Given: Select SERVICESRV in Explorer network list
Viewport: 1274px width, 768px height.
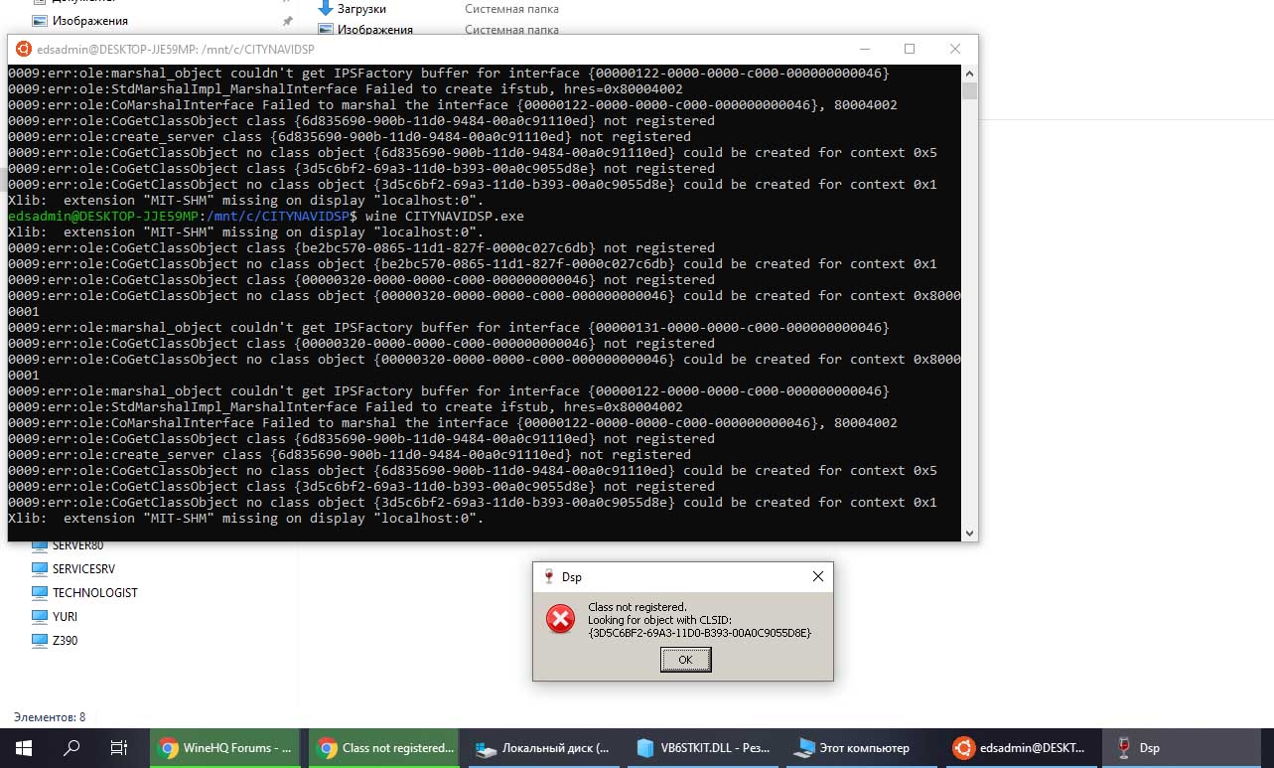Looking at the screenshot, I should 84,569.
